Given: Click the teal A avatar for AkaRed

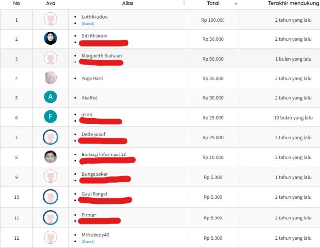Looking at the screenshot, I should [50, 97].
